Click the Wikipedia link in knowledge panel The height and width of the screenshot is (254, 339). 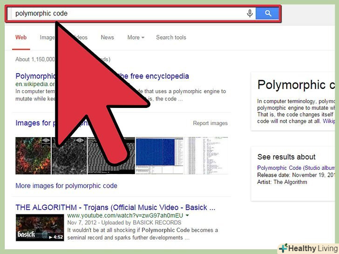click(x=329, y=121)
